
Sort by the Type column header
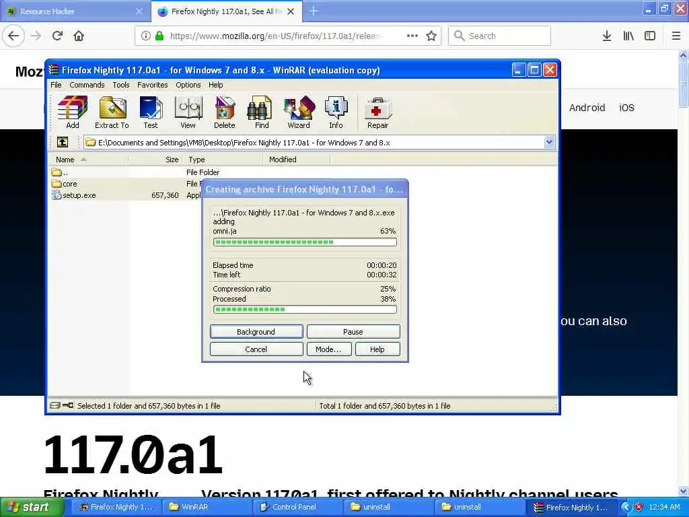tap(223, 160)
